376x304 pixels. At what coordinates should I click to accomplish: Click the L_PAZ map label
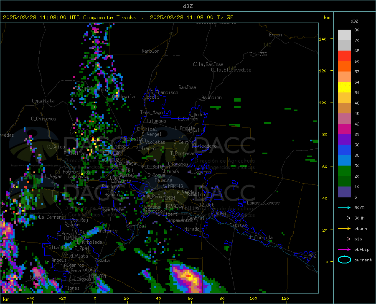[310, 256]
